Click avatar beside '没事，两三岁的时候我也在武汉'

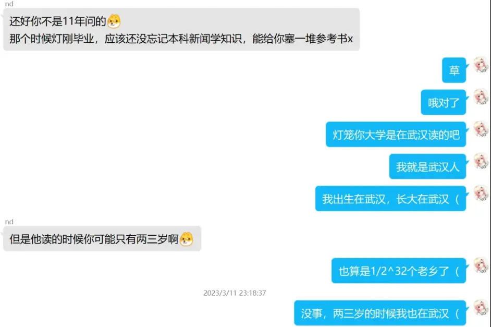(481, 308)
